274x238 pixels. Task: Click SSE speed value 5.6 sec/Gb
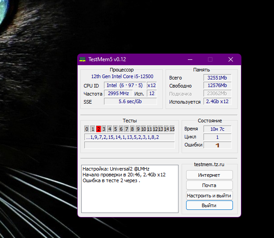point(130,101)
